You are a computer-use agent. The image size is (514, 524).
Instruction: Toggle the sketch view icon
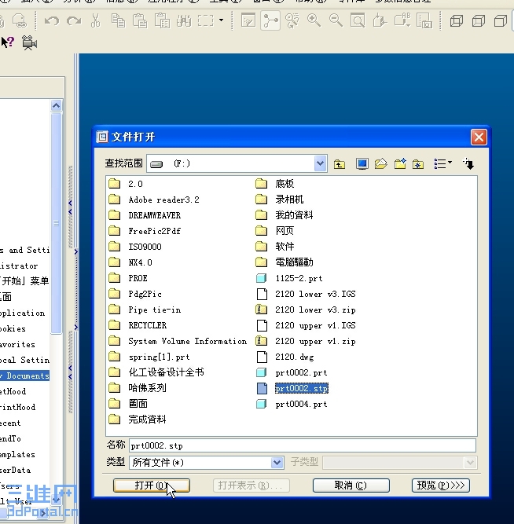tap(248, 20)
